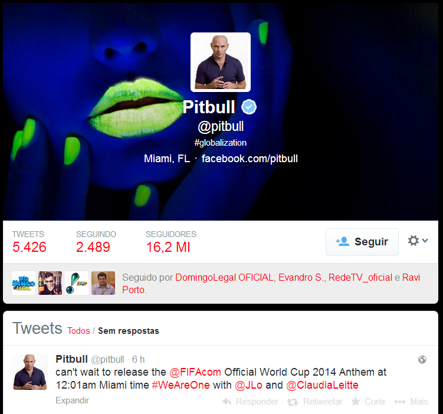Open the @ClaudiaLeitte mention

(322, 385)
